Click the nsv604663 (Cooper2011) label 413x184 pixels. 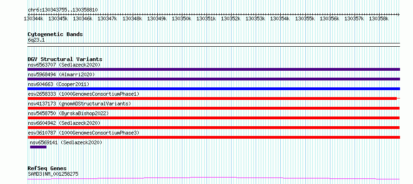pyautogui.click(x=58, y=84)
